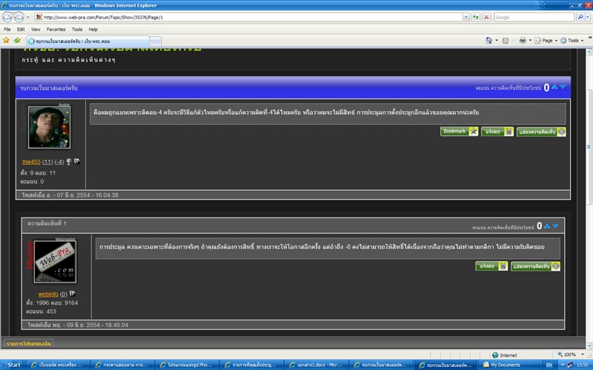Click the downvote arrow on the main topic post
Screen dimensions: 593x370
pos(563,87)
